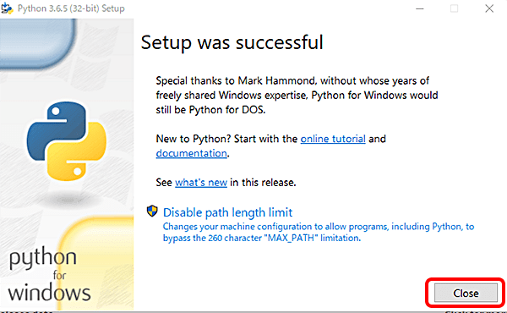Click the Close button to finish setup
The height and width of the screenshot is (313, 507).
click(x=466, y=293)
